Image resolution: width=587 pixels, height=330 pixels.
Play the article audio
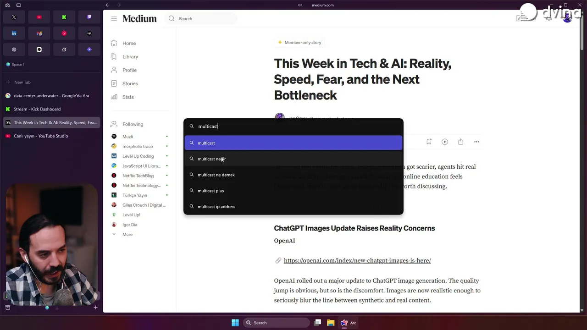(x=445, y=142)
